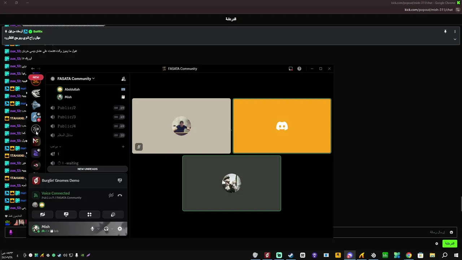Click the NEW UNREADS button
This screenshot has width=462, height=260.
click(x=87, y=169)
